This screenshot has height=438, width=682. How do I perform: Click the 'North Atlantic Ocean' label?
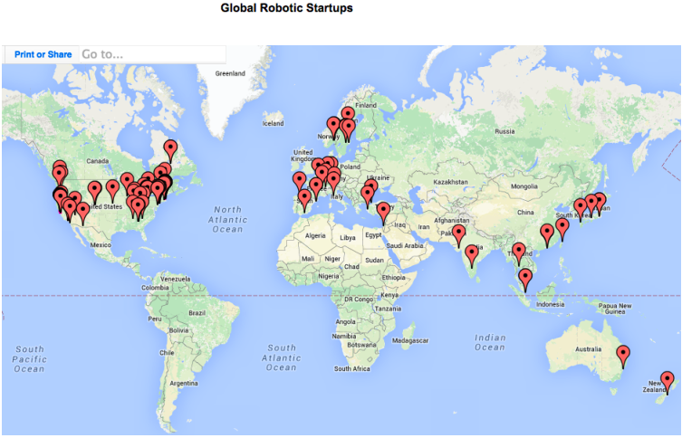(x=227, y=219)
